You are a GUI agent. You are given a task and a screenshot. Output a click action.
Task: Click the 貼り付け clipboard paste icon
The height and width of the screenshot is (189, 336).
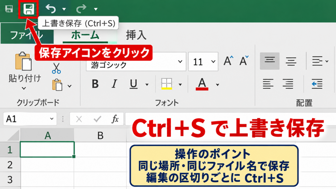point(23,61)
